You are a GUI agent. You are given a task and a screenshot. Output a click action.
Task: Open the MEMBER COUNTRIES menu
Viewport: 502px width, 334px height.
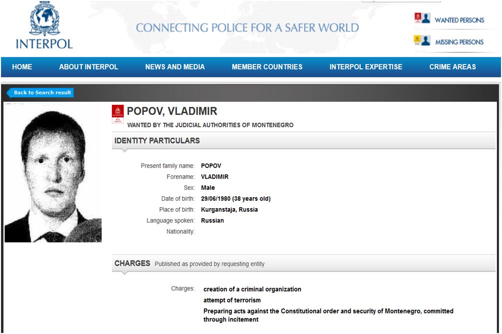(267, 67)
